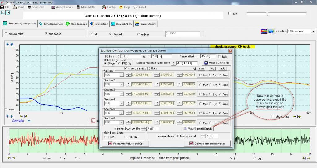The image size is (317, 168).
Task: Select the 'all' response window option
Action: pos(92,34)
